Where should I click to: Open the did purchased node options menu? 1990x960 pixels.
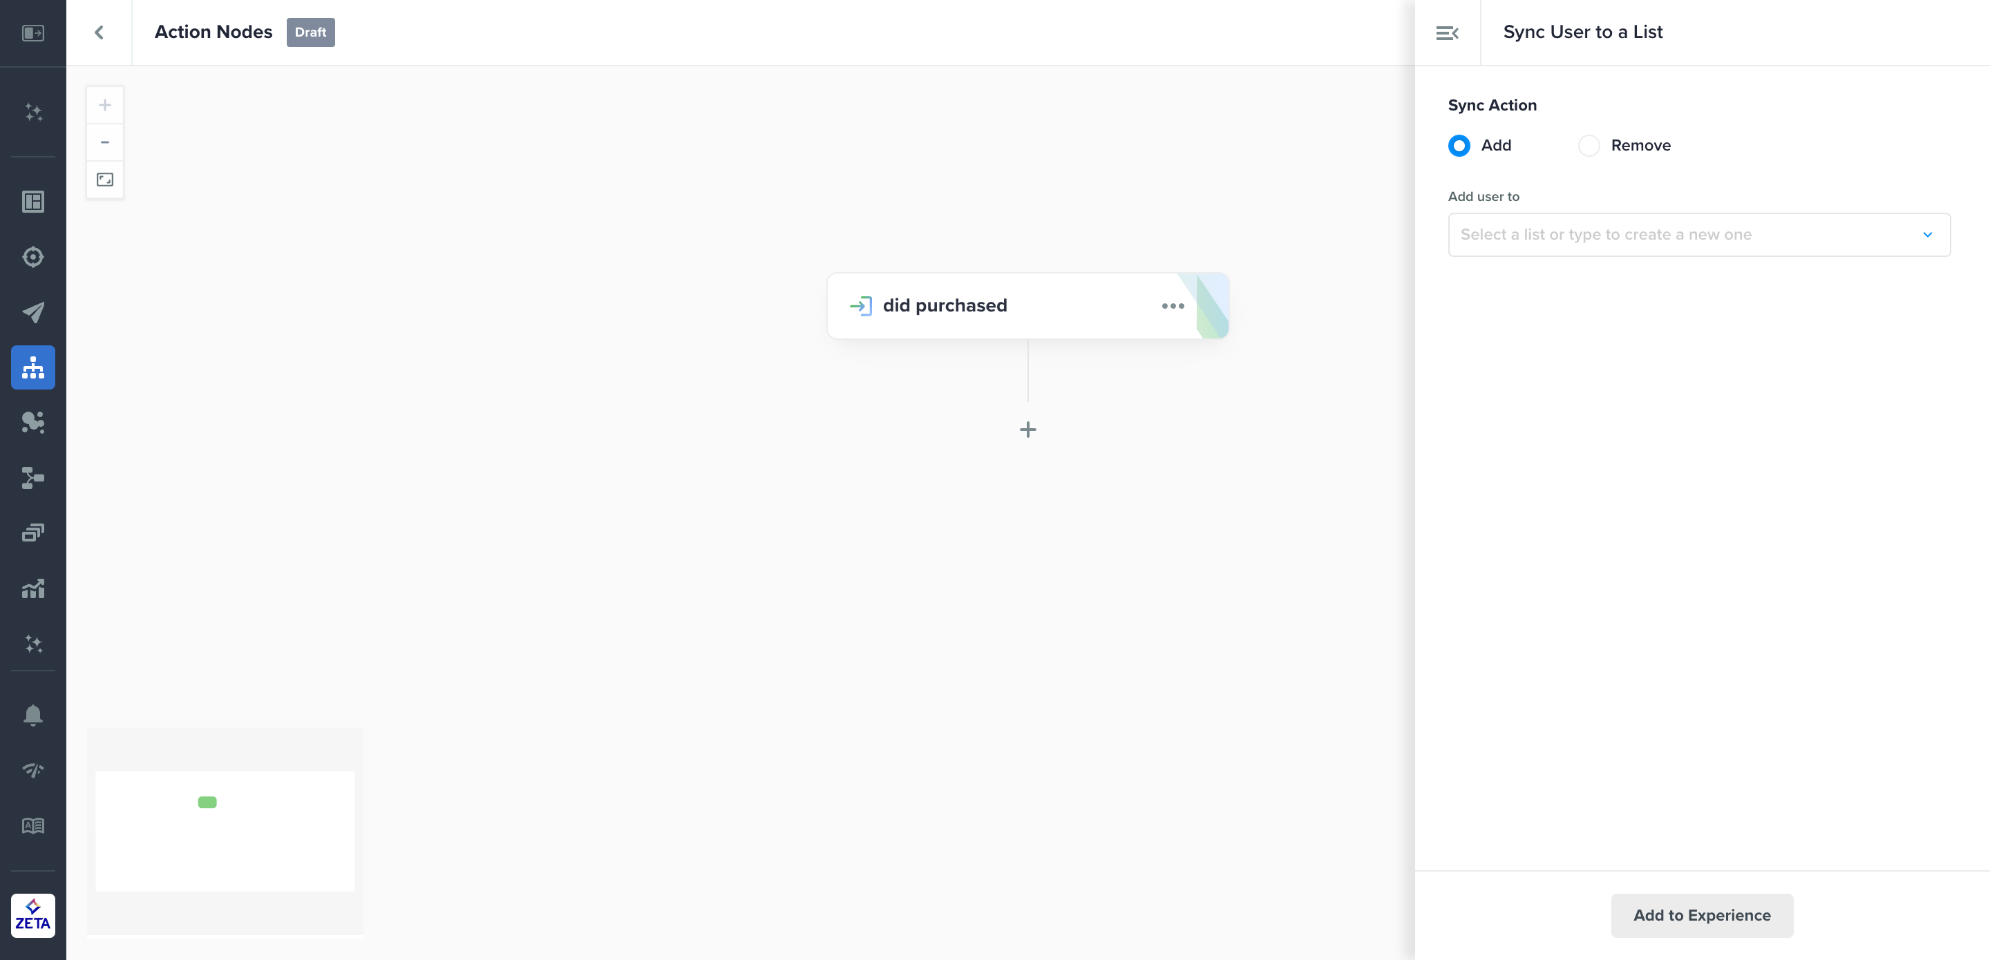tap(1172, 306)
